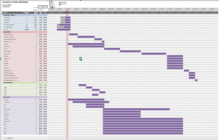The height and width of the screenshot is (140, 219).
Task: Click the topmost bar in the purple section
Action: point(86,100)
